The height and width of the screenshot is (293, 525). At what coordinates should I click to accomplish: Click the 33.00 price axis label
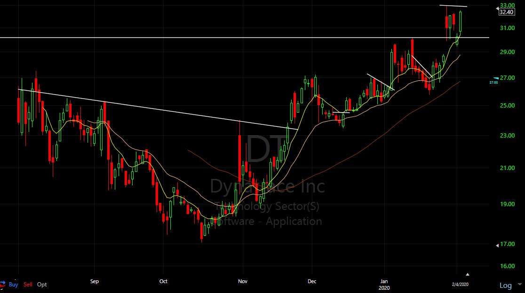tap(507, 5)
